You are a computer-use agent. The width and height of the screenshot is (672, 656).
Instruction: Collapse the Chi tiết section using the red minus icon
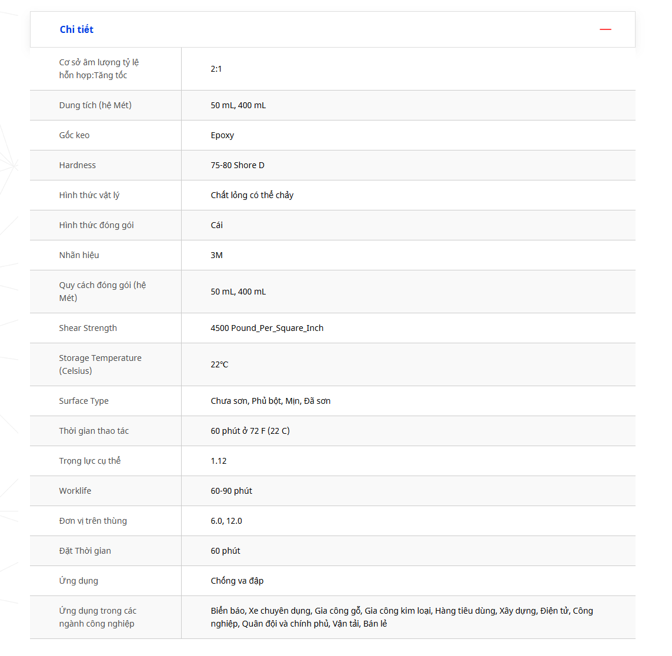pyautogui.click(x=605, y=29)
